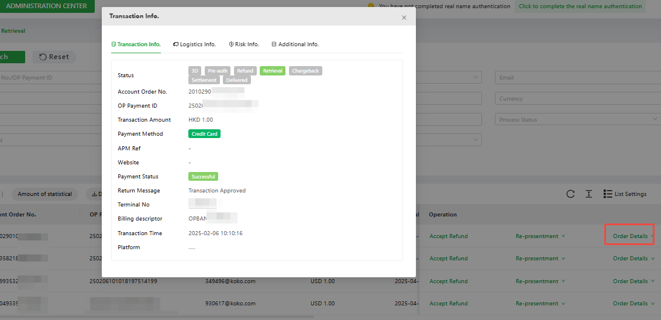Image resolution: width=661 pixels, height=320 pixels.
Task: Click the Email input field
Action: 578,78
